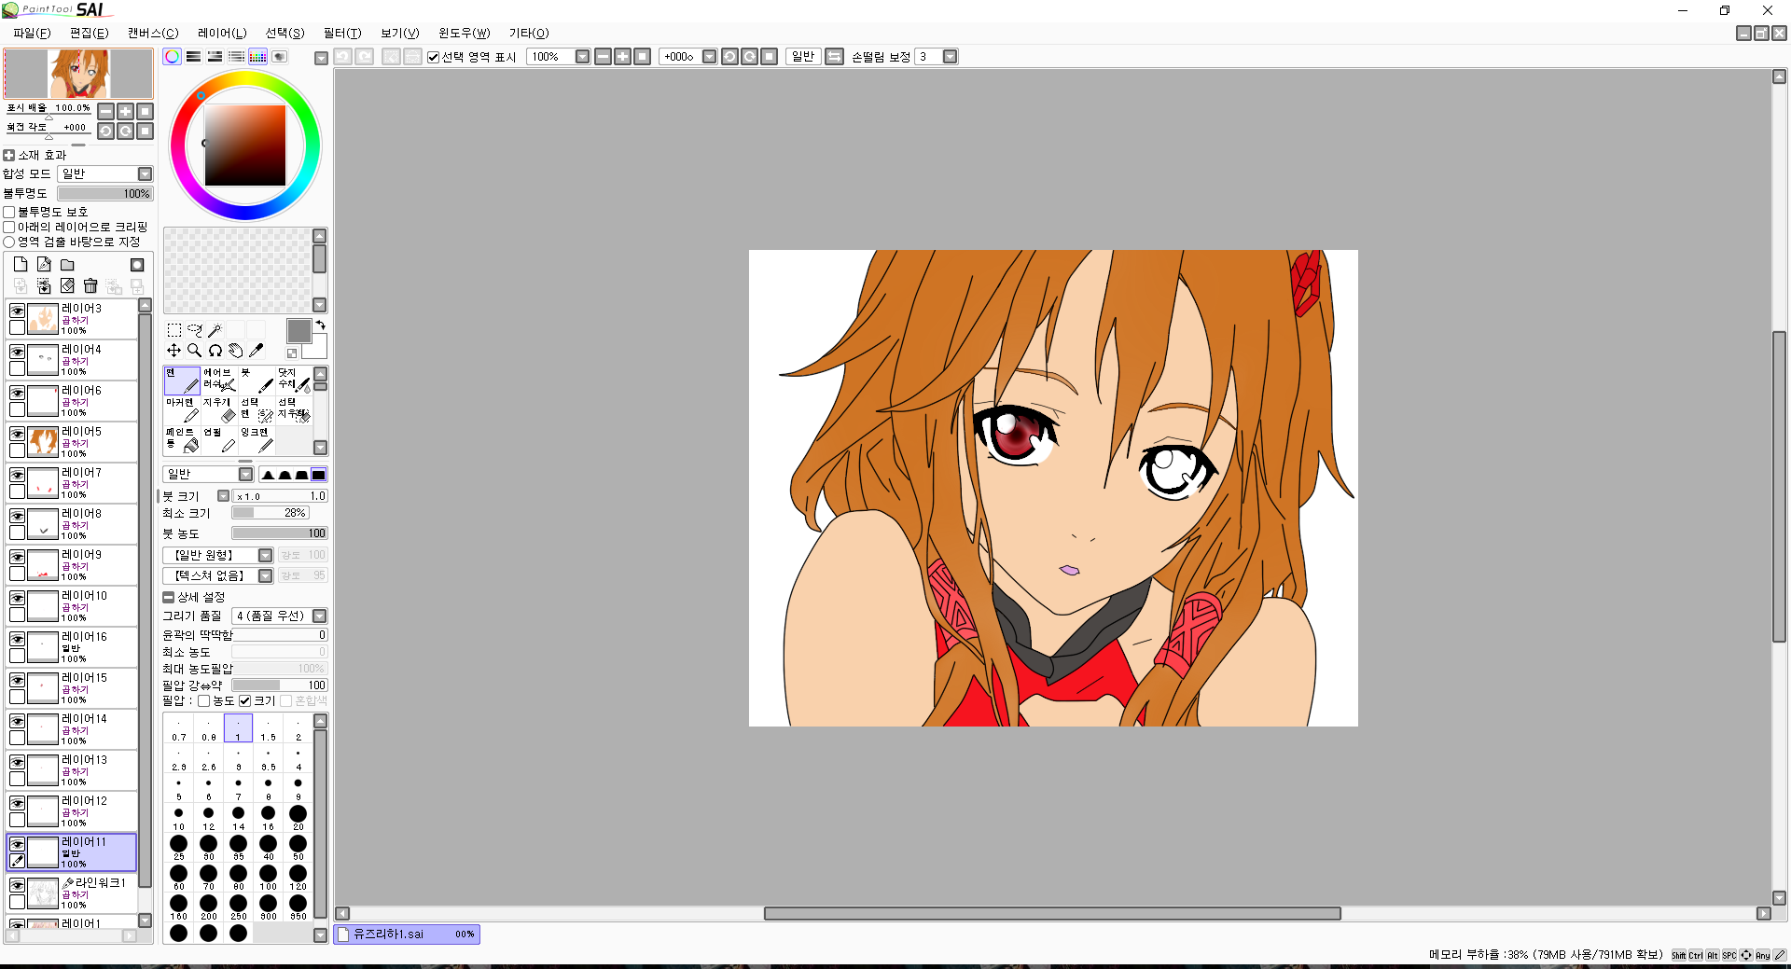
Task: Open brush 일반 edge mode dropdown
Action: point(245,475)
